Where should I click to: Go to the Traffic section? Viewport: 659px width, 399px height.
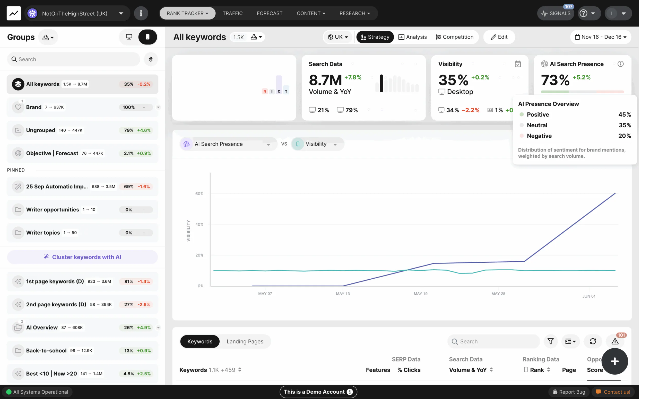point(232,13)
